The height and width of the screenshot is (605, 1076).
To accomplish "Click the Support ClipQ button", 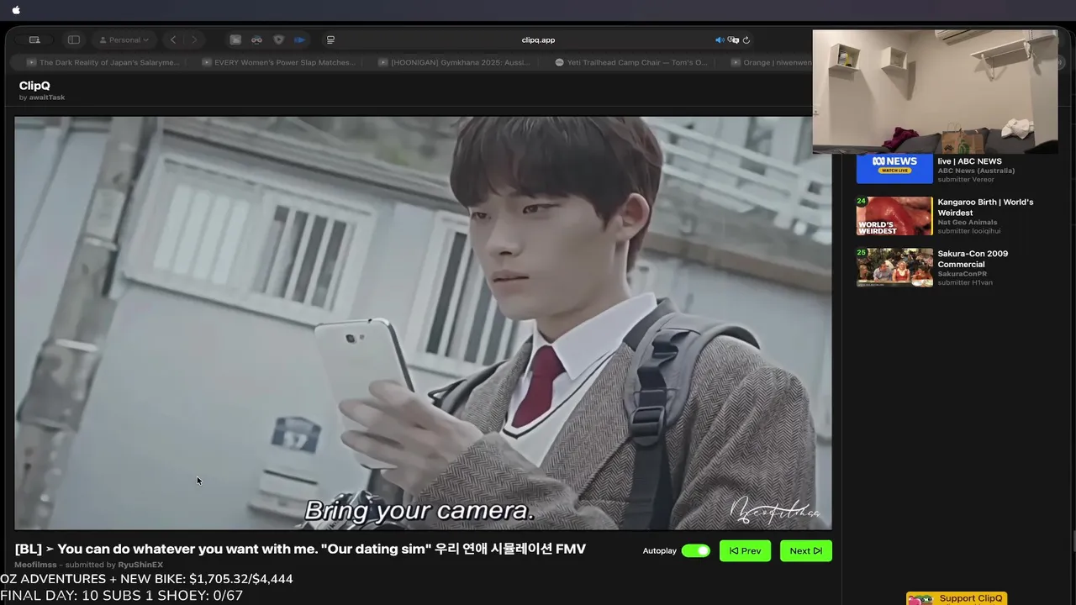I will [x=957, y=598].
